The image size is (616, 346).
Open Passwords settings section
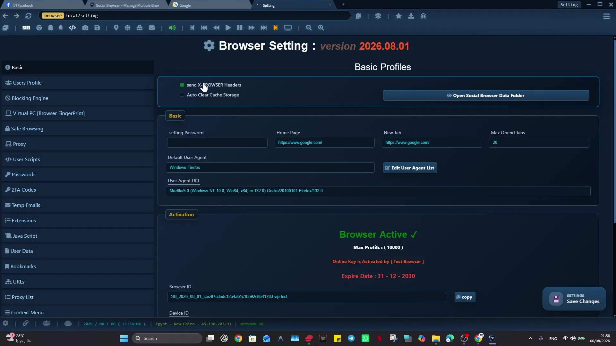78,174
